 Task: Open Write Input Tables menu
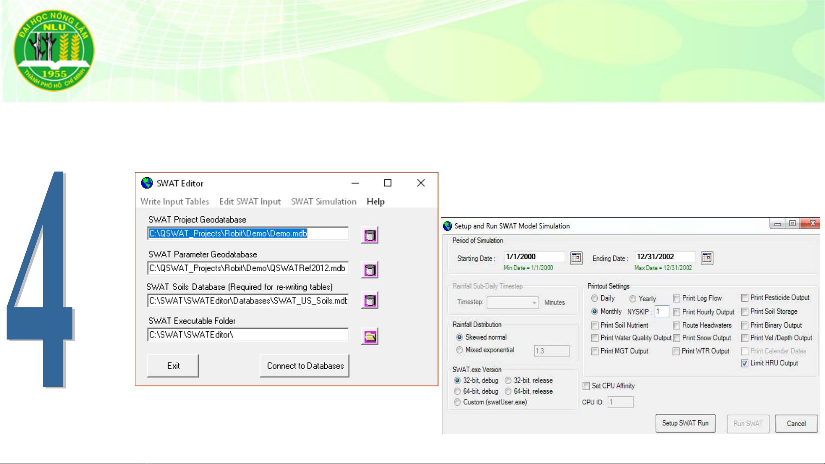[x=174, y=201]
